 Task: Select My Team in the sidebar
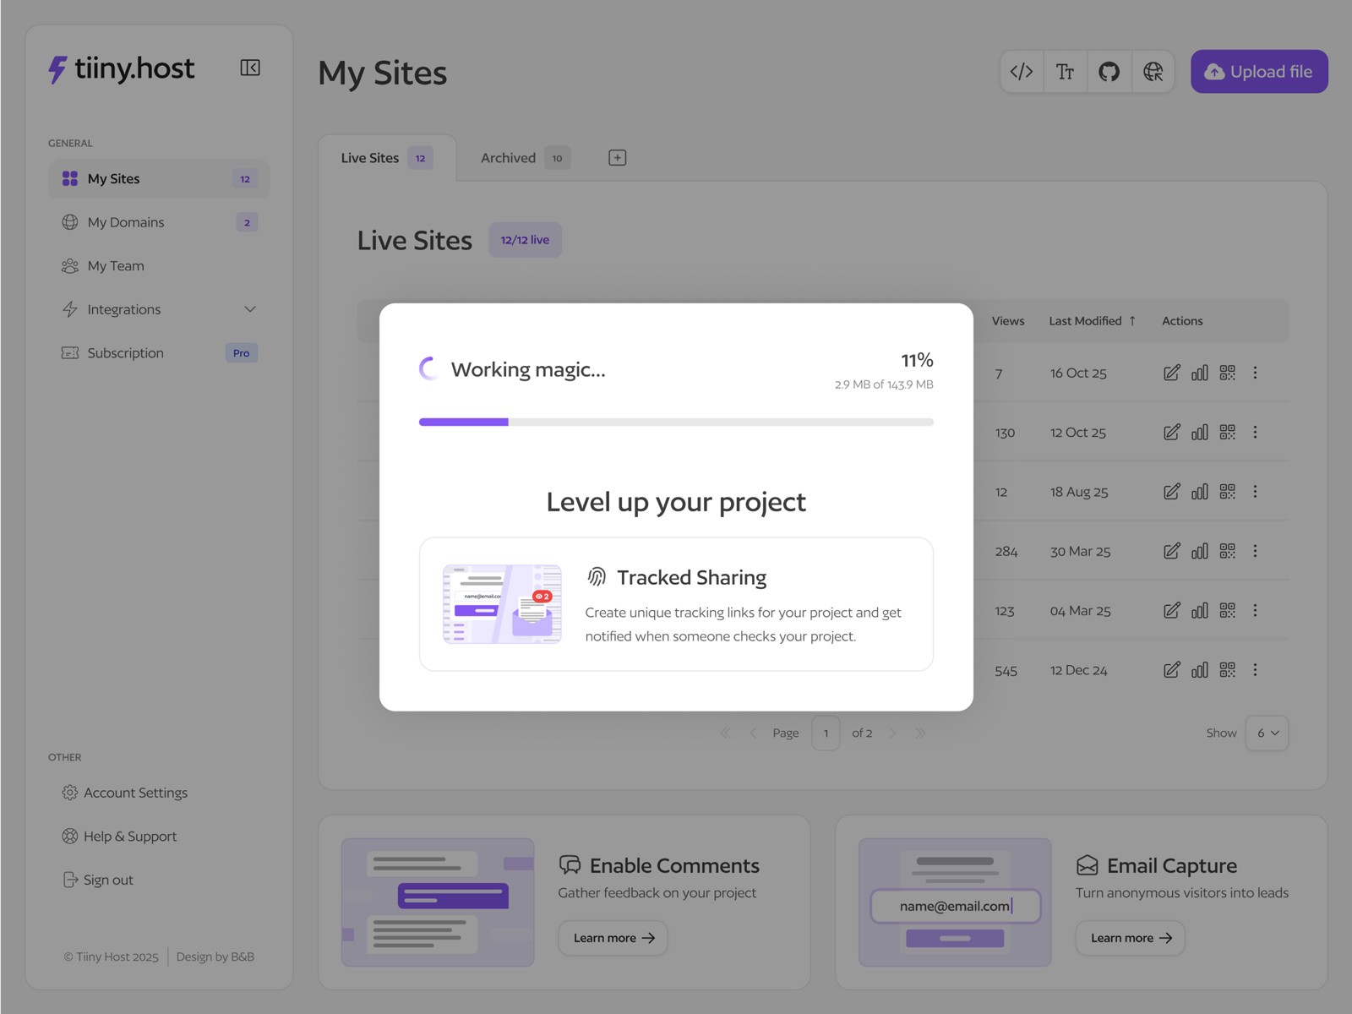click(115, 265)
